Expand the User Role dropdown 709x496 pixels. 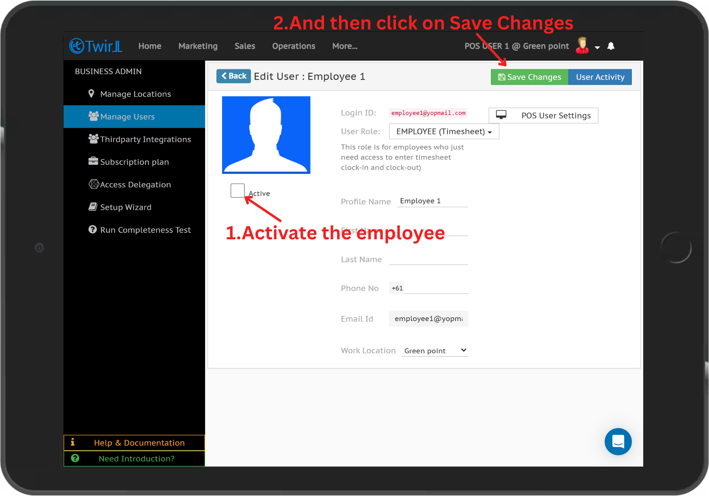[x=444, y=132]
